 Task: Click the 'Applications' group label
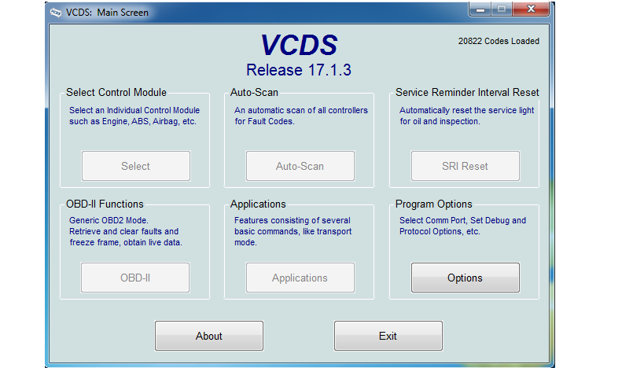click(x=258, y=204)
